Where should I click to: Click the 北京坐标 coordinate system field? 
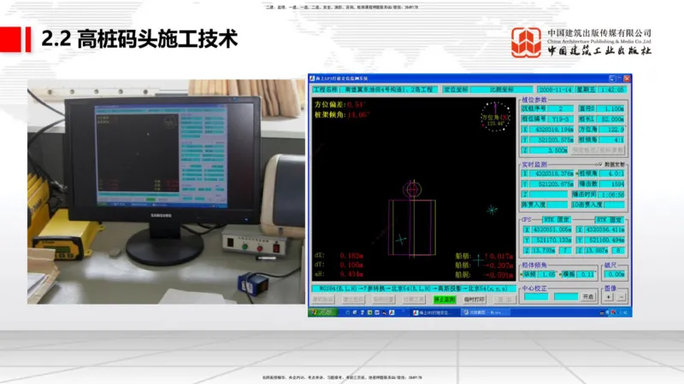[x=502, y=90]
